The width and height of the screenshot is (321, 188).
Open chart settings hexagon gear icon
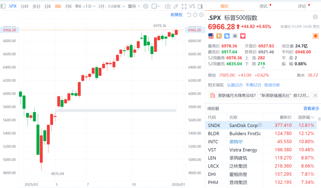(146, 6)
